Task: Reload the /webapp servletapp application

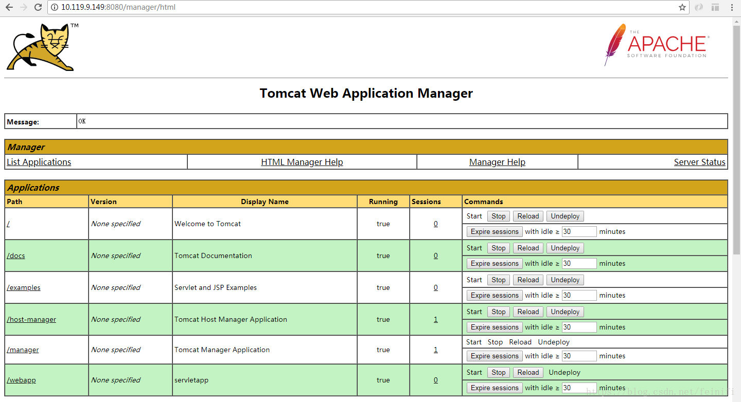Action: [528, 373]
